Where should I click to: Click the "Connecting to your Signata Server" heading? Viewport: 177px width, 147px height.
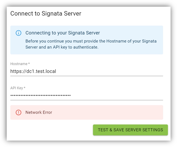63,33
